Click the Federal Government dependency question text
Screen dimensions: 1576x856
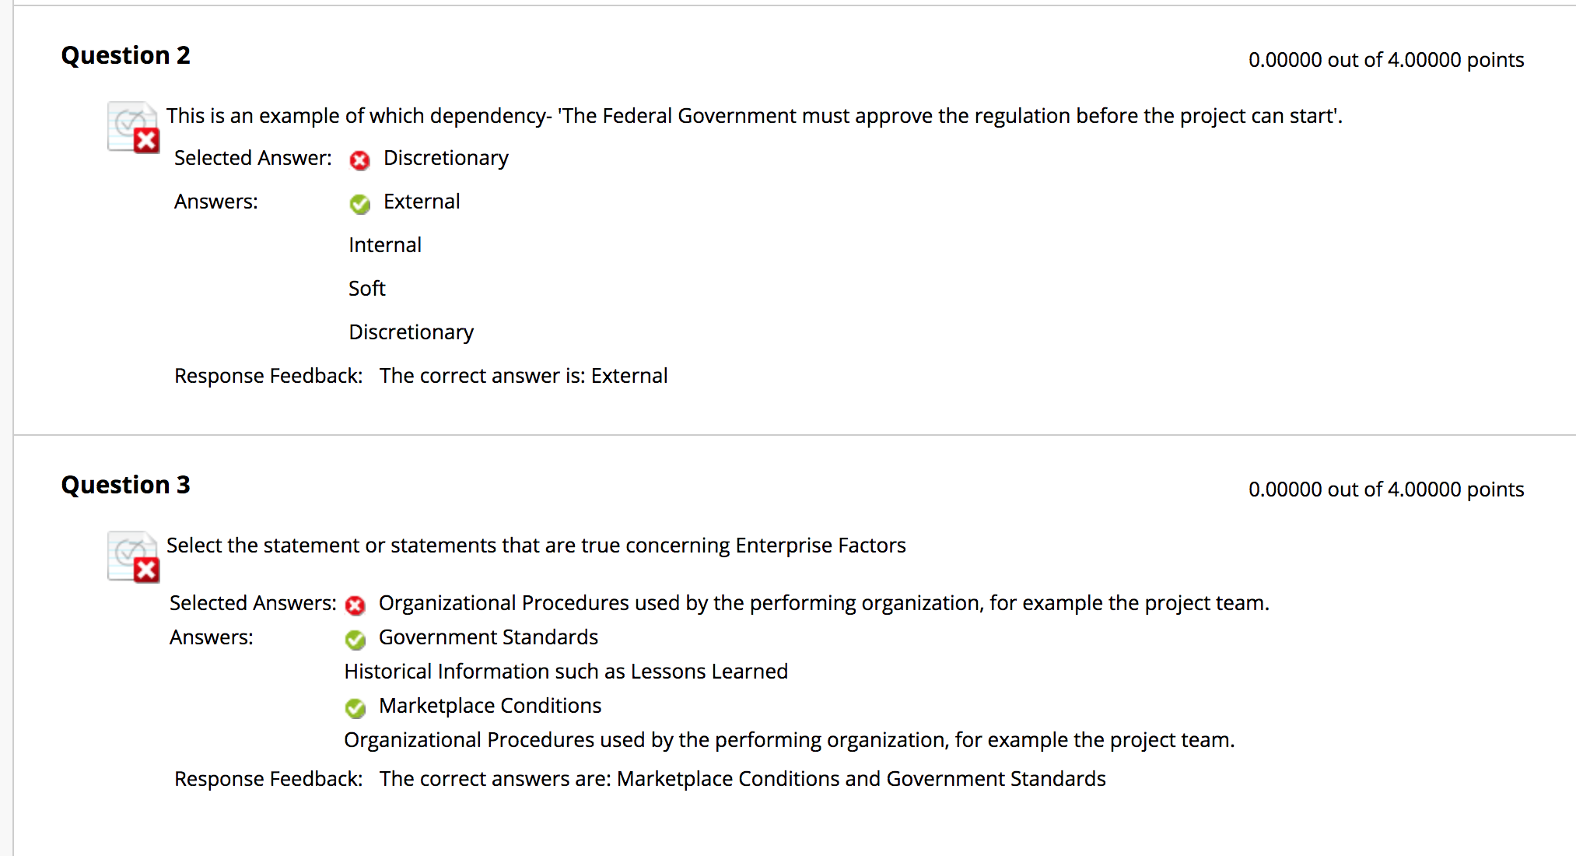tap(754, 116)
